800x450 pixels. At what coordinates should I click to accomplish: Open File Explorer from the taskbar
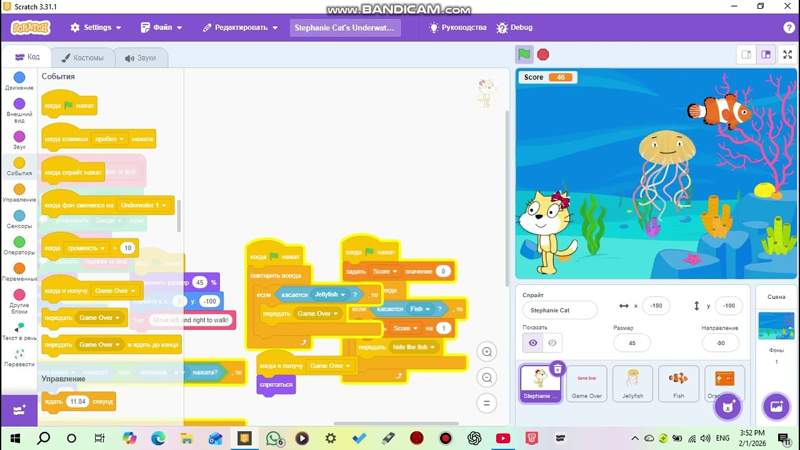186,438
